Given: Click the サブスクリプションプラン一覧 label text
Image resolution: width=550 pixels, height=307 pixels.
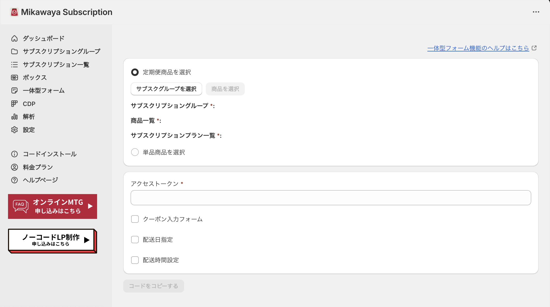Looking at the screenshot, I should [x=173, y=135].
